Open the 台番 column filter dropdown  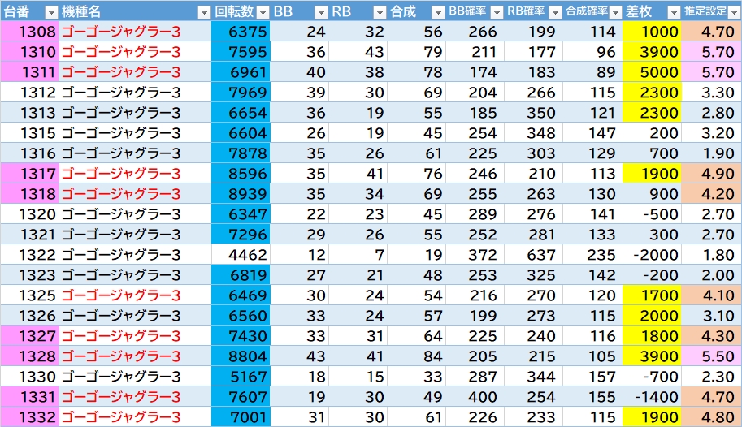(x=51, y=12)
